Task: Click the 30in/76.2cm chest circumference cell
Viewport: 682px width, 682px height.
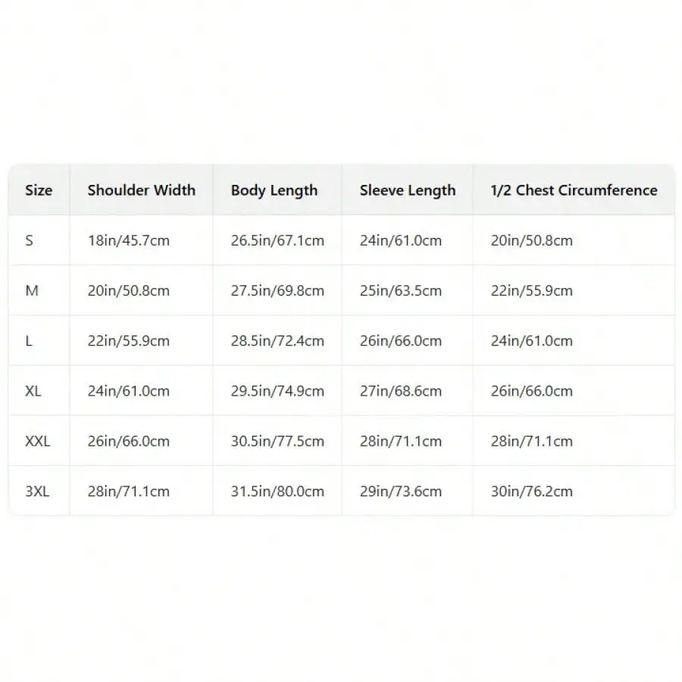Action: [x=531, y=491]
